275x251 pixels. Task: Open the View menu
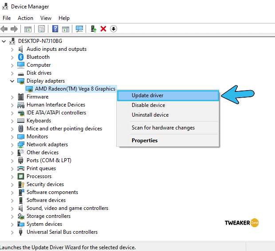click(46, 18)
